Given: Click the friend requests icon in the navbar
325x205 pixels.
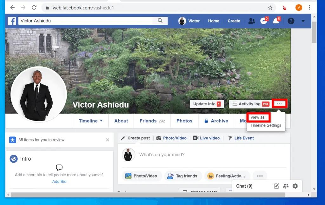Looking at the screenshot, I should pos(252,21).
